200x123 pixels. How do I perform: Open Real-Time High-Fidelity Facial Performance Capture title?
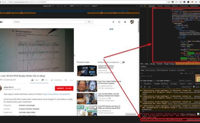[110, 82]
